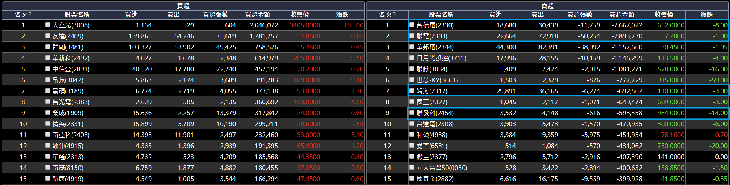Open stock 微星(2377)
Viewport: 730px width, 185px height.
(432, 157)
